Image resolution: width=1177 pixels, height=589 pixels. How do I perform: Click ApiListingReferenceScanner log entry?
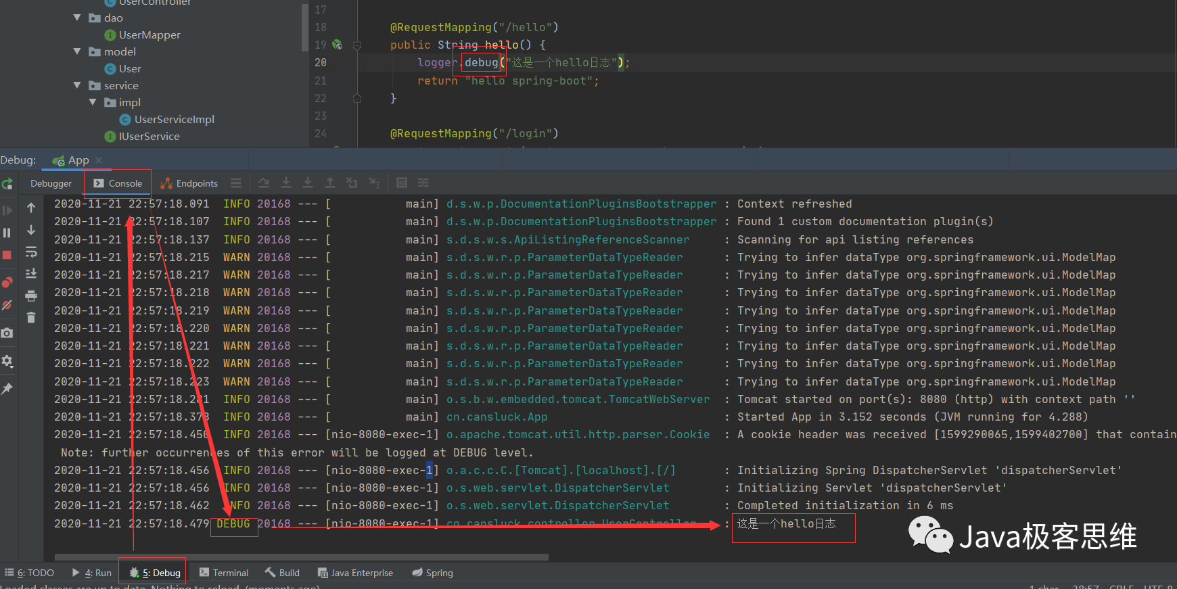pyautogui.click(x=568, y=239)
